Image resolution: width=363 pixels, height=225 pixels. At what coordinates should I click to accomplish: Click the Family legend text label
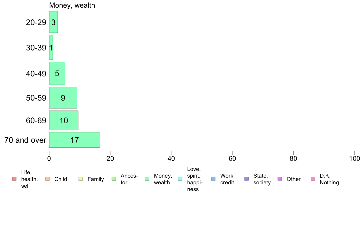(96, 179)
